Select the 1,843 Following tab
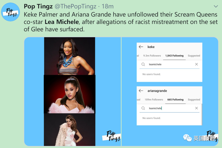 pos(174,56)
